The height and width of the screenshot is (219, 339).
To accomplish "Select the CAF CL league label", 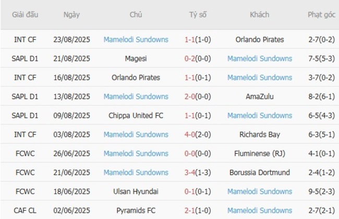I will pyautogui.click(x=25, y=211).
